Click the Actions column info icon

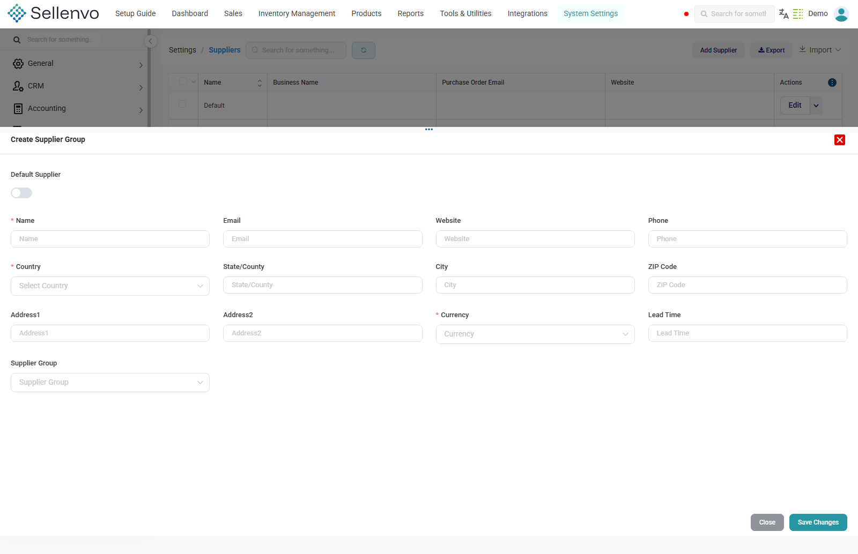tap(832, 83)
